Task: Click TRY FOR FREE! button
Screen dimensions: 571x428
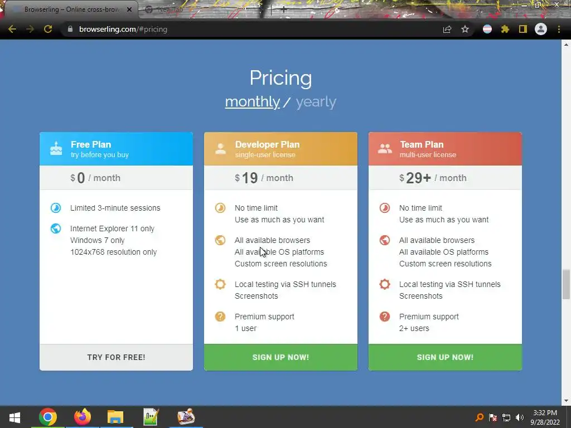Action: point(116,357)
